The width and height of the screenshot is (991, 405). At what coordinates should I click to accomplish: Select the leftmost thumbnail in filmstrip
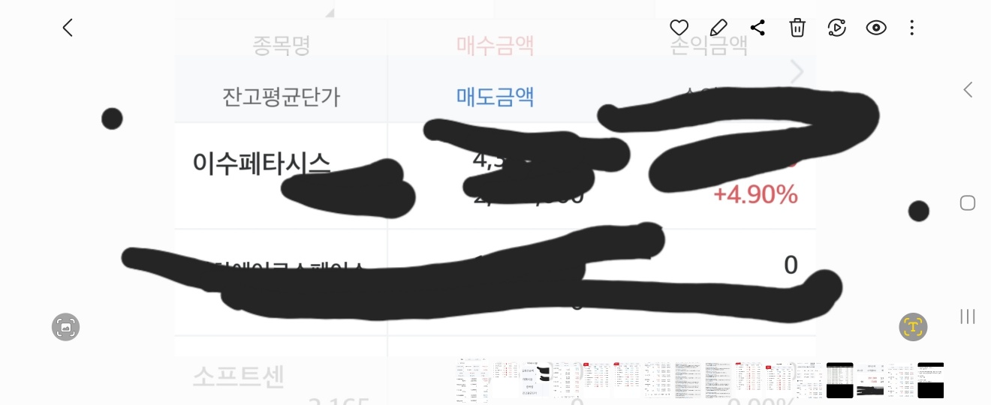click(471, 380)
